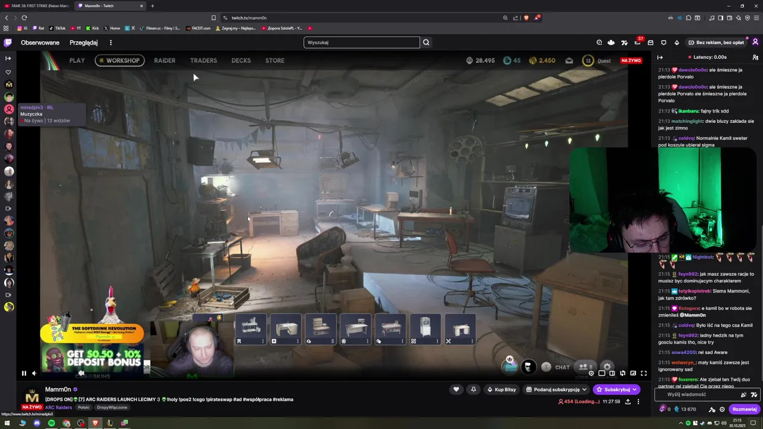Image resolution: width=763 pixels, height=429 pixels.
Task: Mute the stream volume icon
Action: pyautogui.click(x=34, y=374)
